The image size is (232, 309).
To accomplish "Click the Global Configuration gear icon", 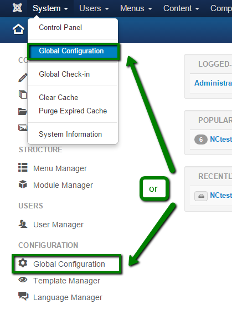I will coord(23,263).
